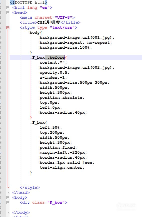This screenshot has width=142, height=217.
Task: Click the body{ selector line
Action: click(x=36, y=32)
